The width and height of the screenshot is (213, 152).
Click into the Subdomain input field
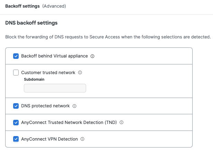tap(55, 88)
